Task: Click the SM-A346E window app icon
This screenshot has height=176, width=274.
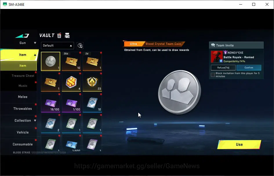Action: [5, 4]
